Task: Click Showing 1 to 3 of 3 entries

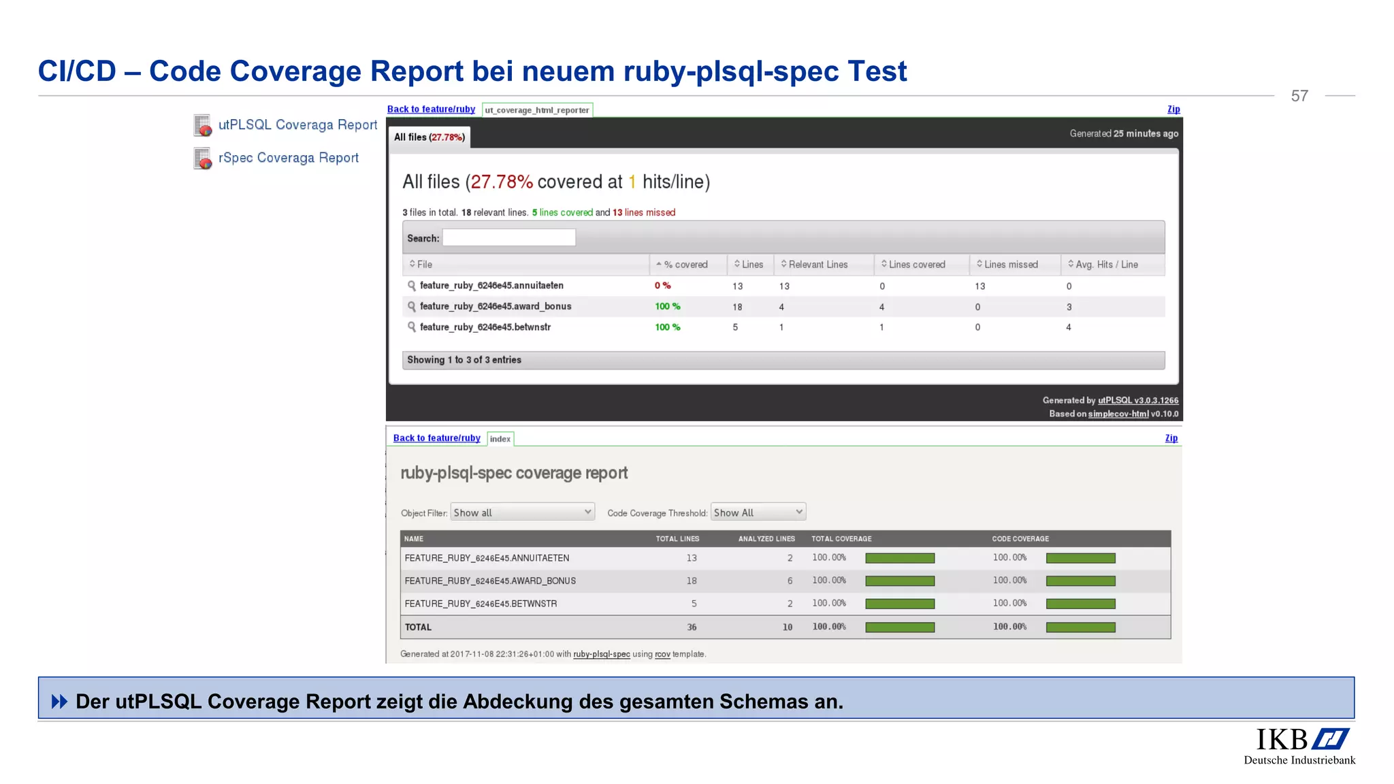Action: point(464,360)
